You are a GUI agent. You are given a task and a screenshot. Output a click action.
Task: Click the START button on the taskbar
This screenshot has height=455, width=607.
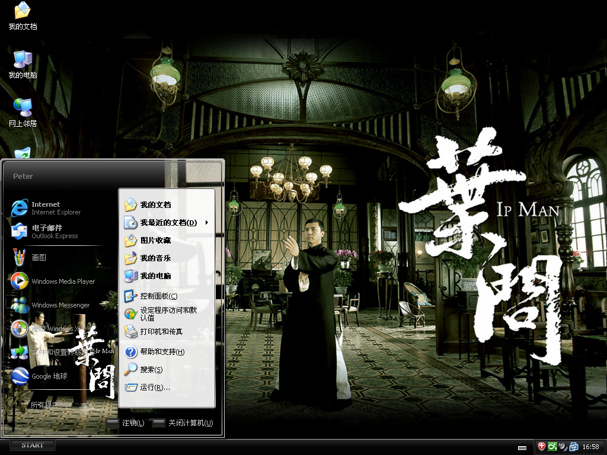(33, 446)
